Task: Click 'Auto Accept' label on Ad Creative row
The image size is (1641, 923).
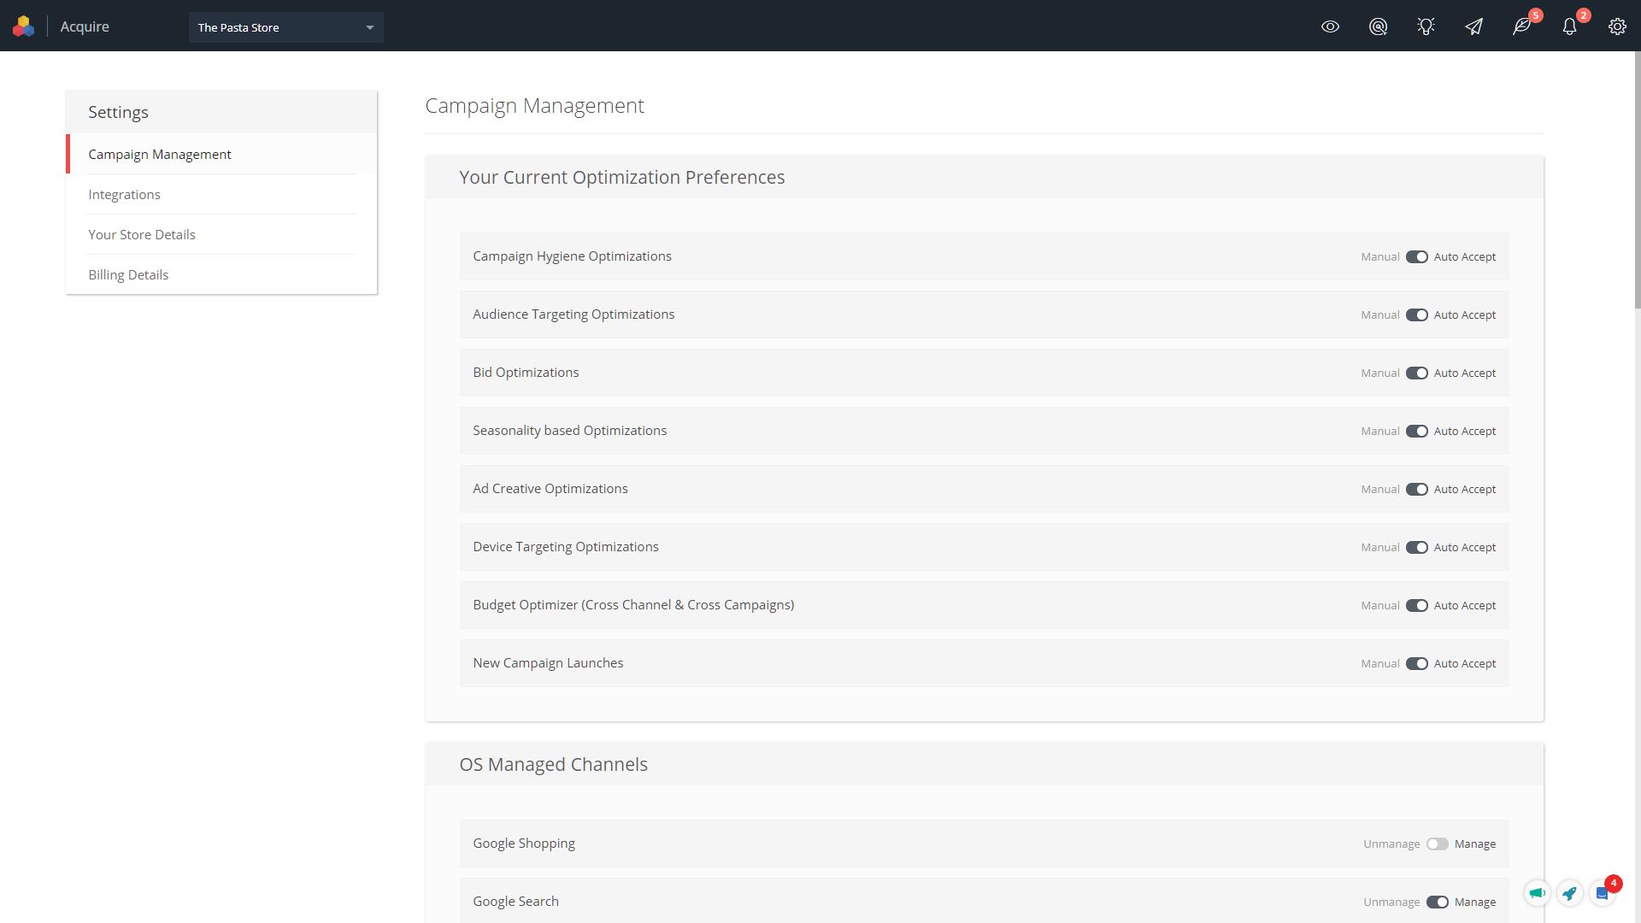Action: coord(1464,490)
